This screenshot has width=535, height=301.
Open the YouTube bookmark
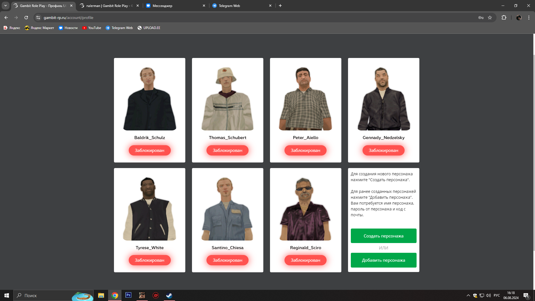[x=92, y=28]
